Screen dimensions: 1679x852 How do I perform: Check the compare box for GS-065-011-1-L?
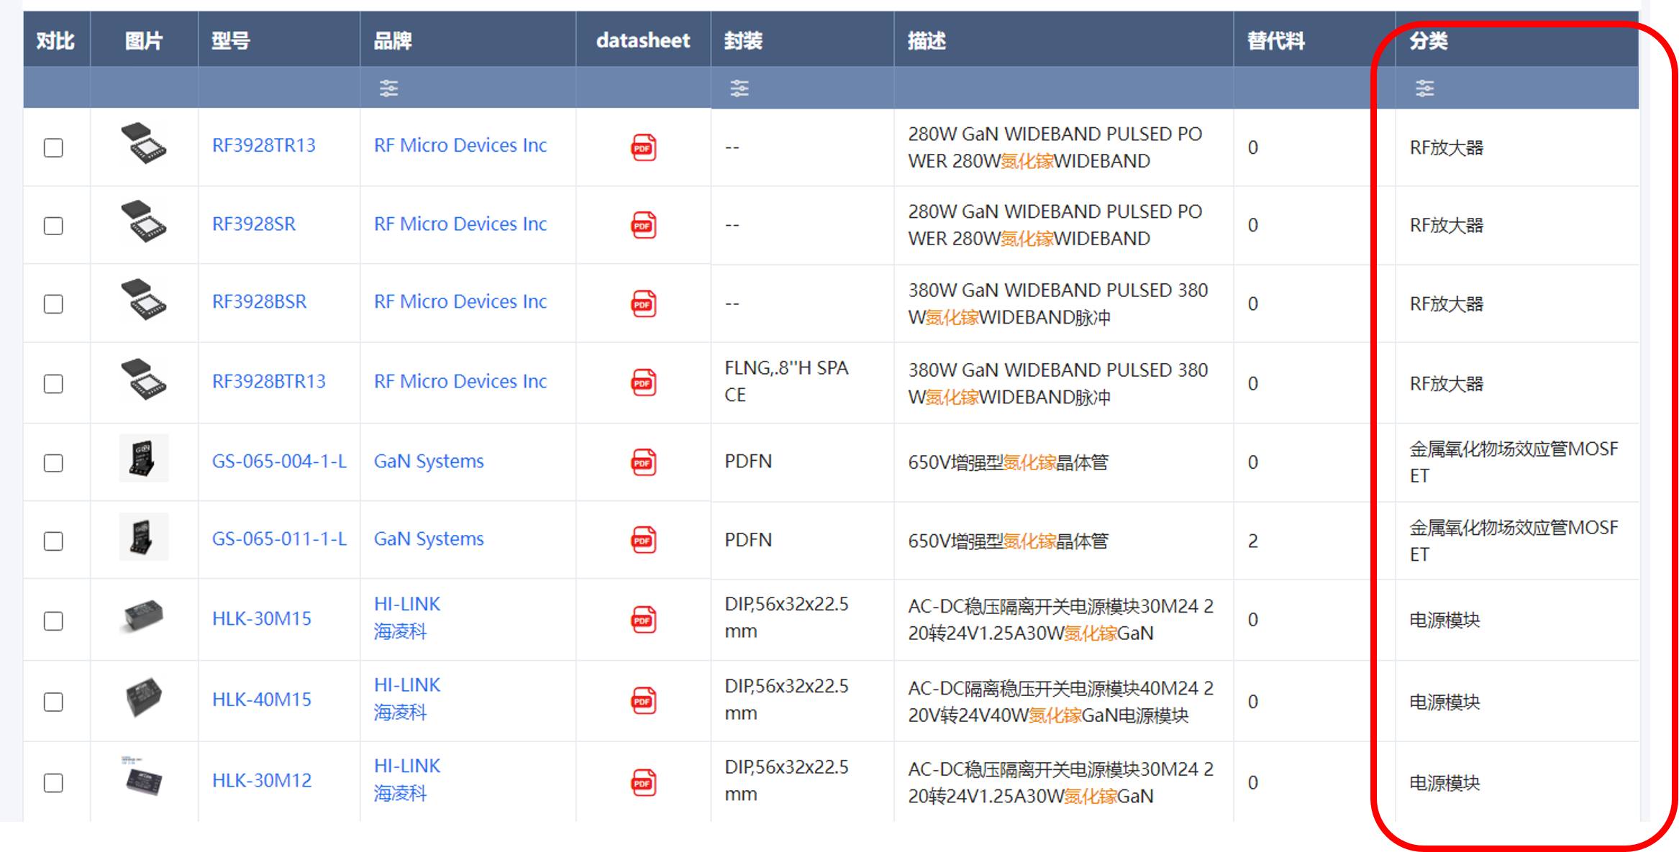pos(53,541)
